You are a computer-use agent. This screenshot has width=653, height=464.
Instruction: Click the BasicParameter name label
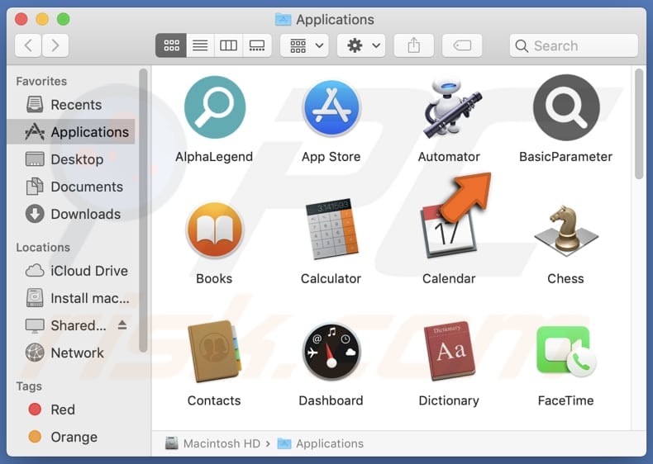[x=565, y=157]
